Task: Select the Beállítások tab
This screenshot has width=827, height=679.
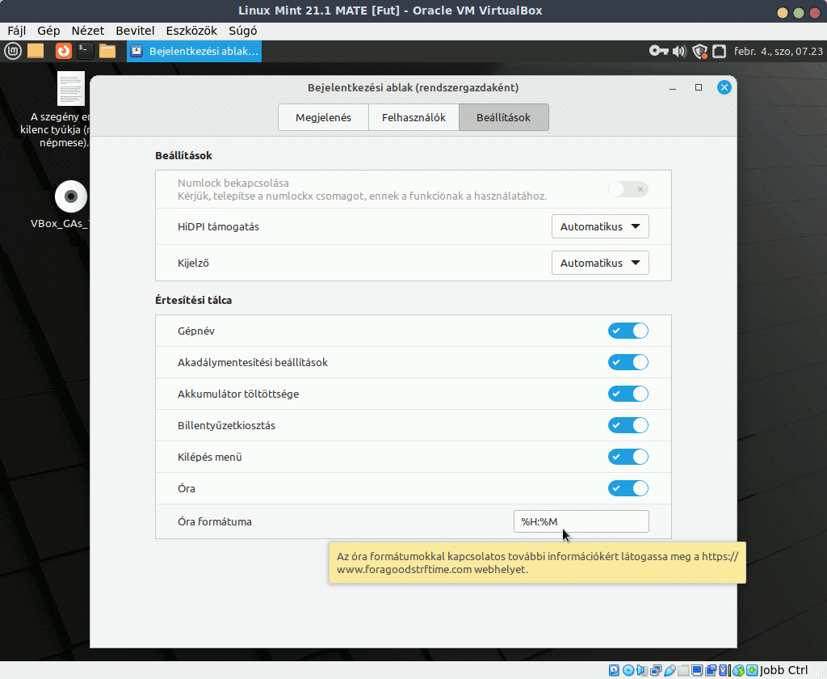Action: [x=504, y=117]
